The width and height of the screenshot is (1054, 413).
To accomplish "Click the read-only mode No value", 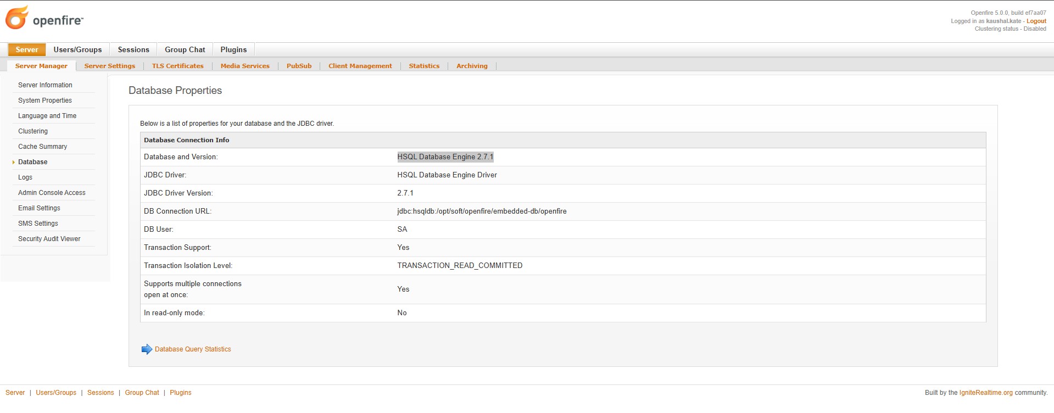I will (402, 313).
